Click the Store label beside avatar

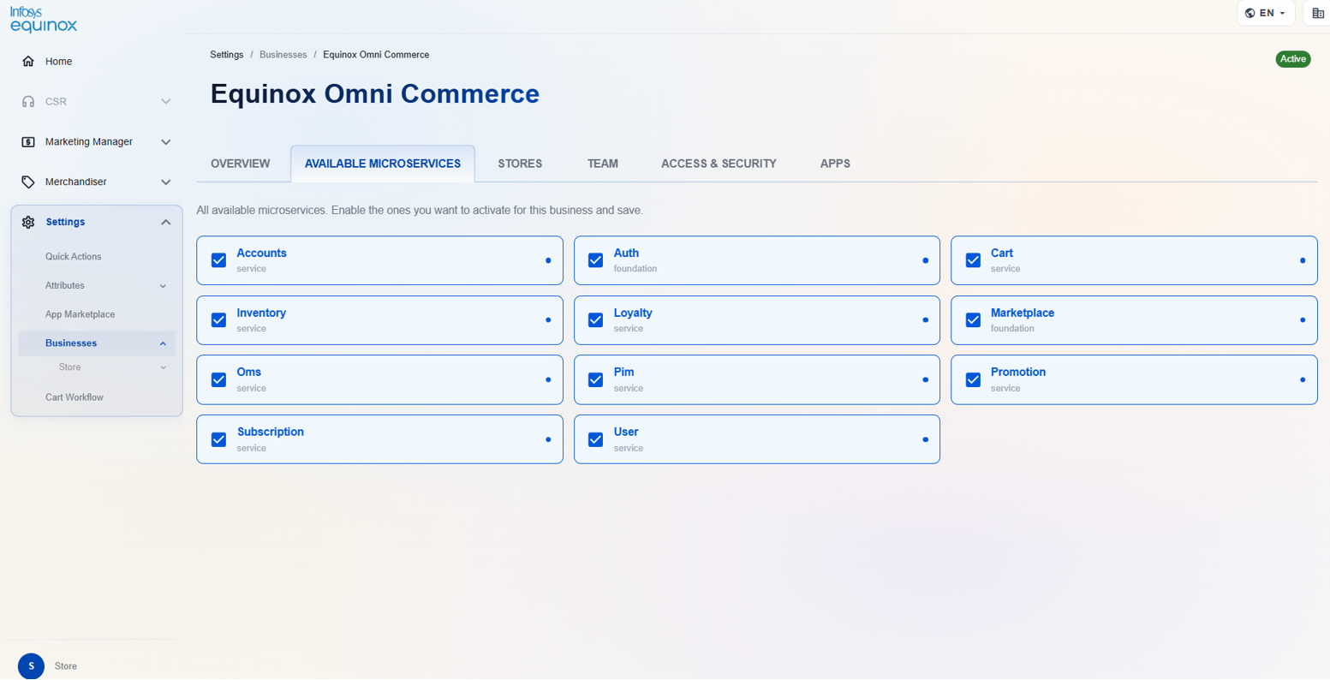coord(66,666)
